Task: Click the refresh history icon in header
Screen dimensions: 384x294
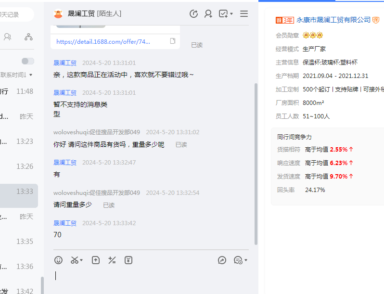Action: [193, 14]
